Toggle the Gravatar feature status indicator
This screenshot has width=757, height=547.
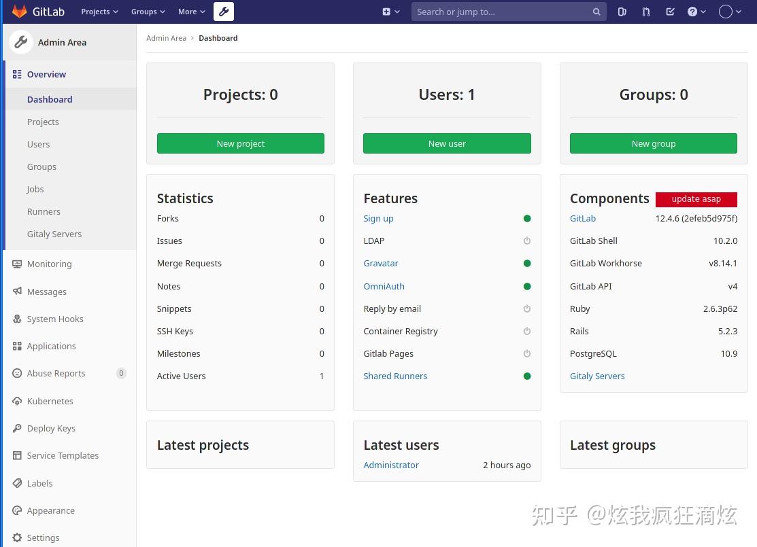tap(527, 263)
